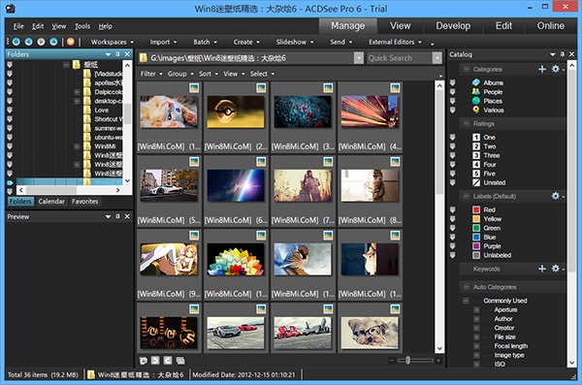Click the ACDSee app icon in title bar

[11, 8]
